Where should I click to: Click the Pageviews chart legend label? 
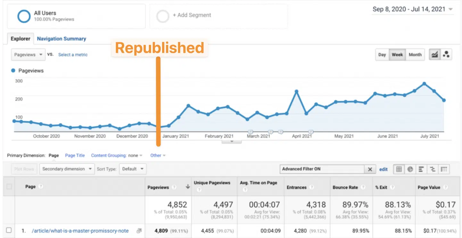[31, 71]
